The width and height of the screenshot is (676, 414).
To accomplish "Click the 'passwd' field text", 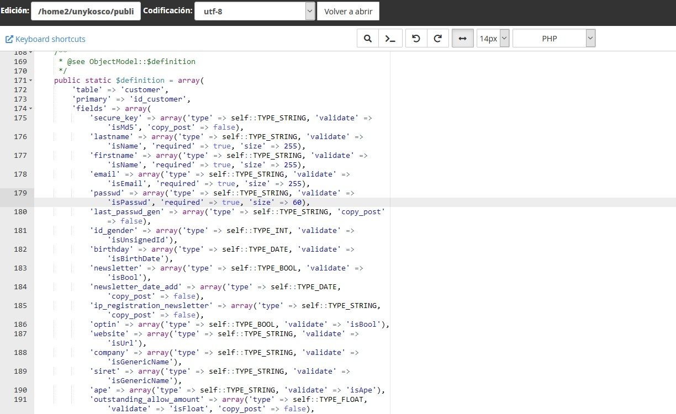I will [107, 193].
